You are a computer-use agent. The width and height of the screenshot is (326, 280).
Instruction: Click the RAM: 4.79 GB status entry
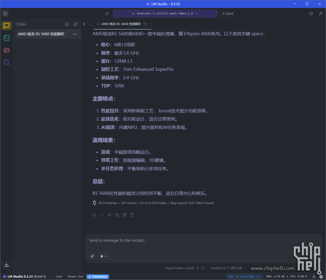(x=275, y=276)
